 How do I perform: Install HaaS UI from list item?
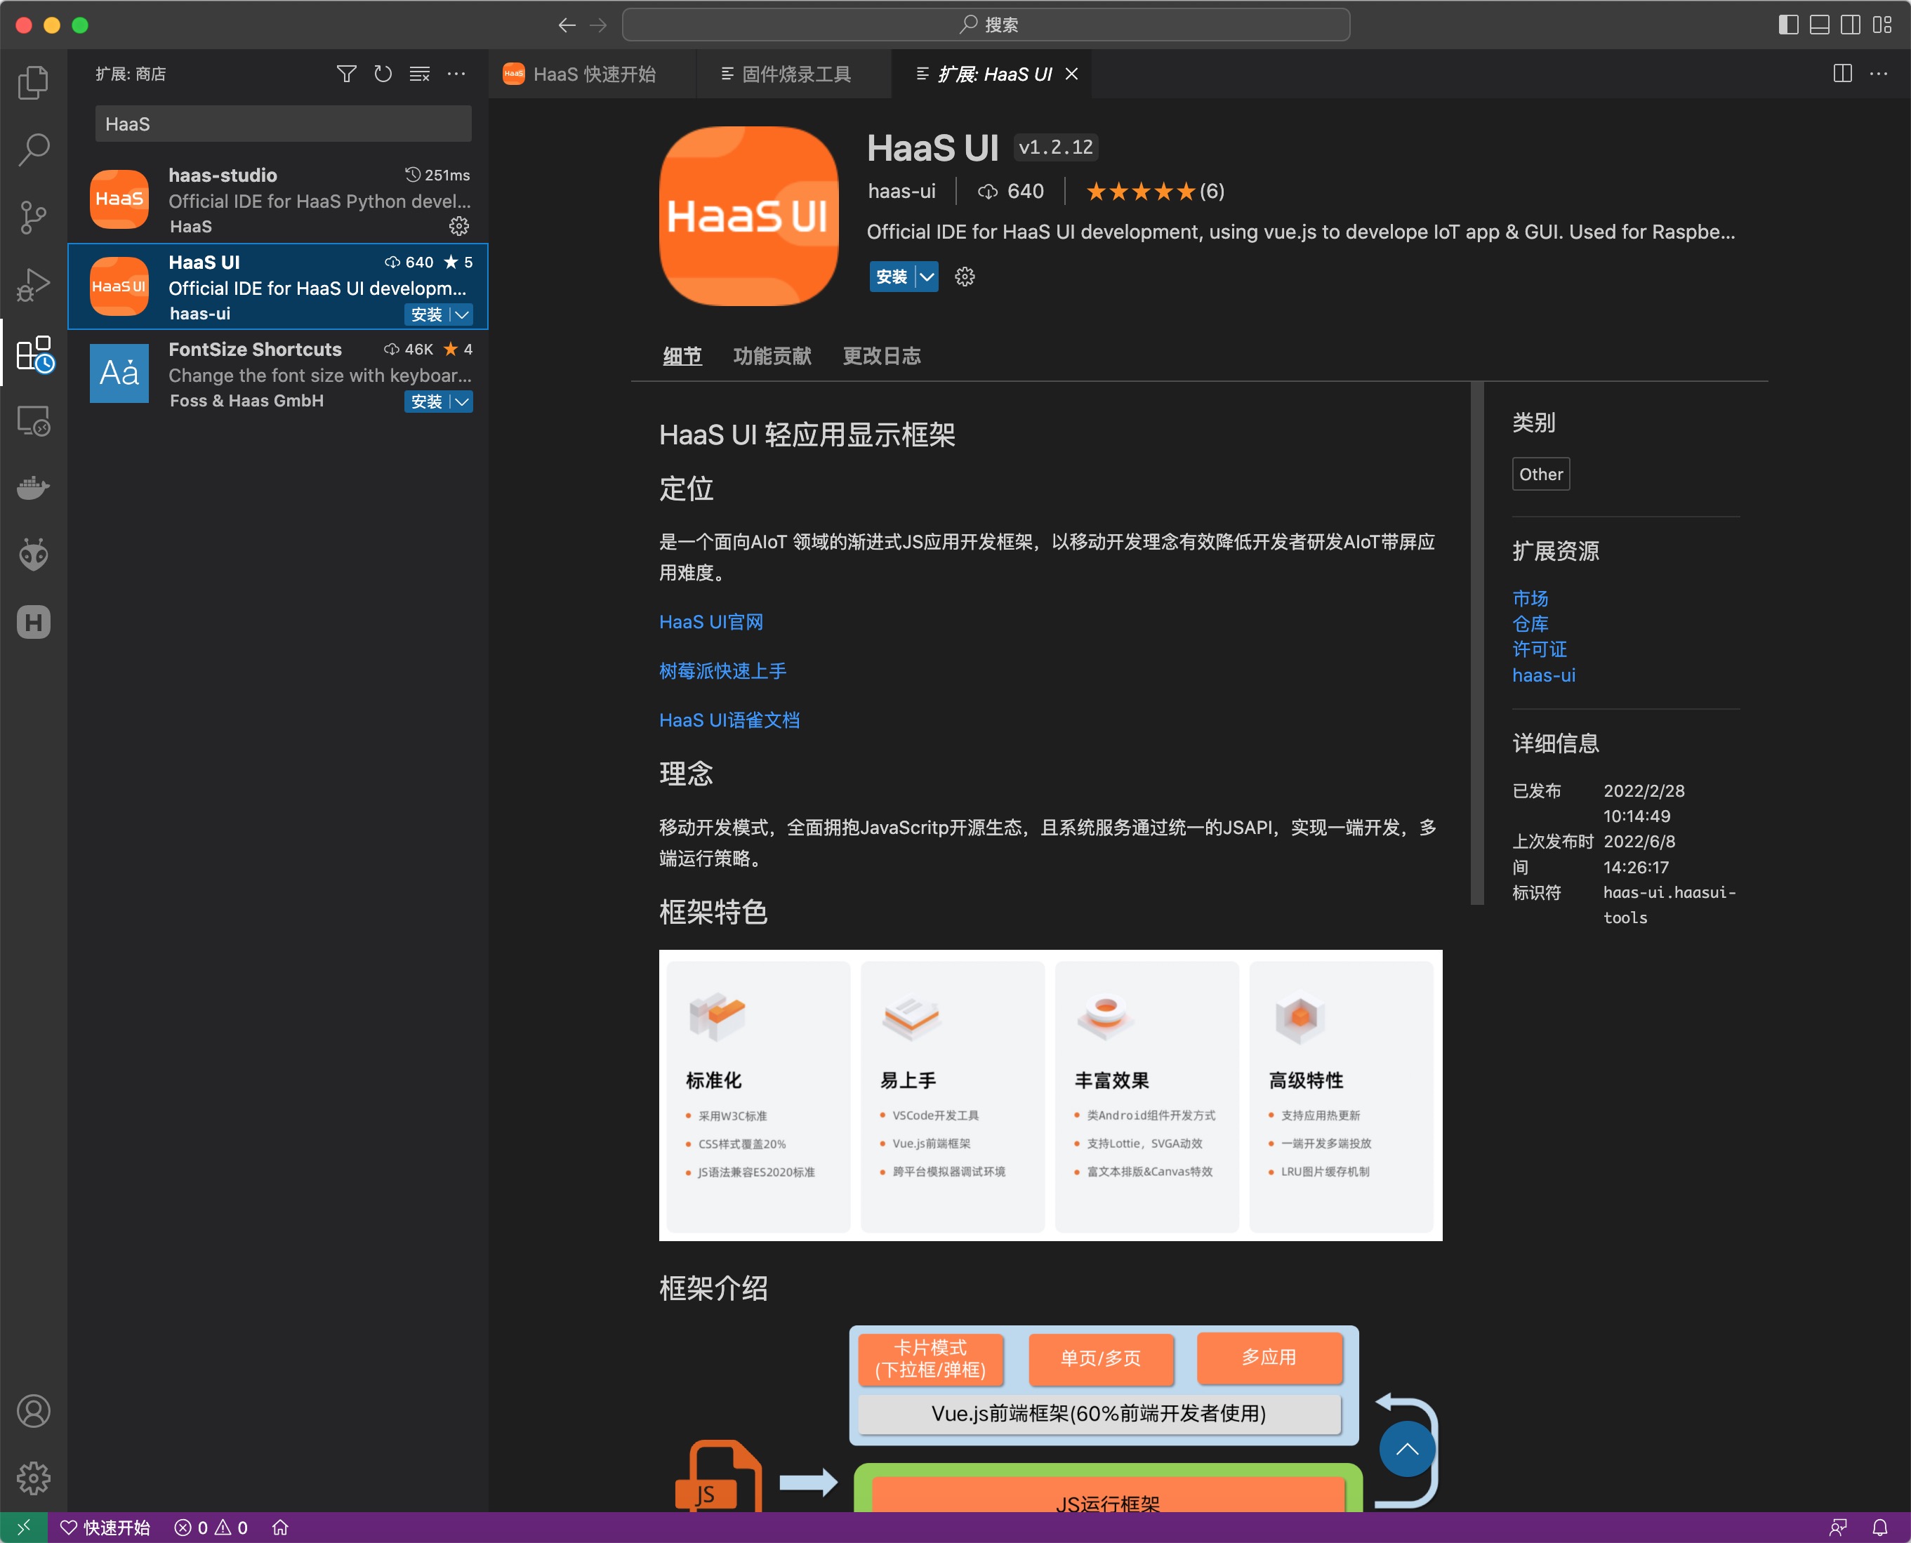point(427,314)
